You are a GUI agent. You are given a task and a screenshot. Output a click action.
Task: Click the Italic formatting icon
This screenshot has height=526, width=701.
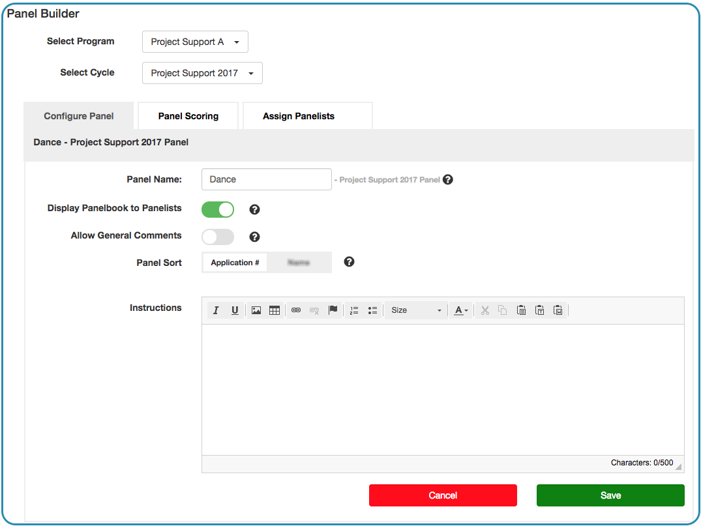[x=216, y=311]
